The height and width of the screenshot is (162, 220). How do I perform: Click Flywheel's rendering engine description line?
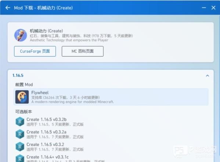pos(73,102)
